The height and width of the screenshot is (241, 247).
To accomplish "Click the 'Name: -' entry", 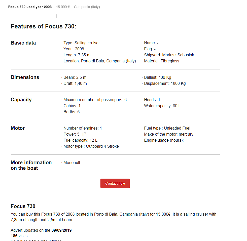I will pos(151,43).
